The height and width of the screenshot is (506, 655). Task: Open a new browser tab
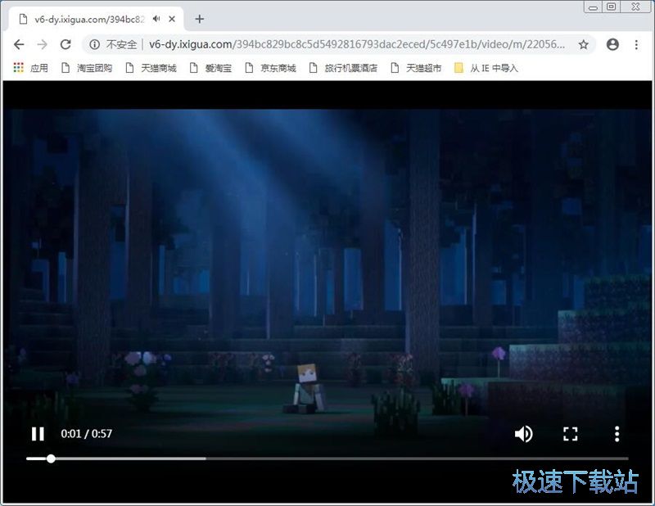[x=200, y=18]
